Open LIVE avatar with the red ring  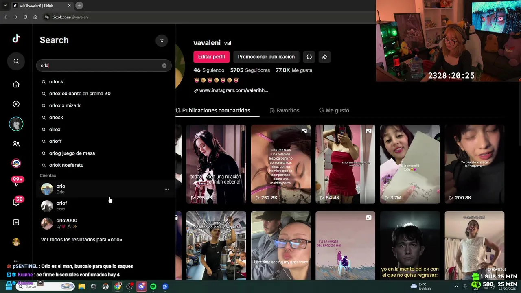tap(16, 163)
